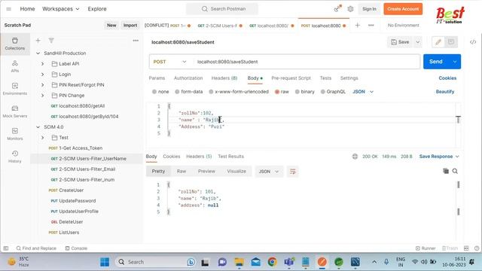This screenshot has width=482, height=271.
Task: Open APIs in the sidebar
Action: coord(15,66)
